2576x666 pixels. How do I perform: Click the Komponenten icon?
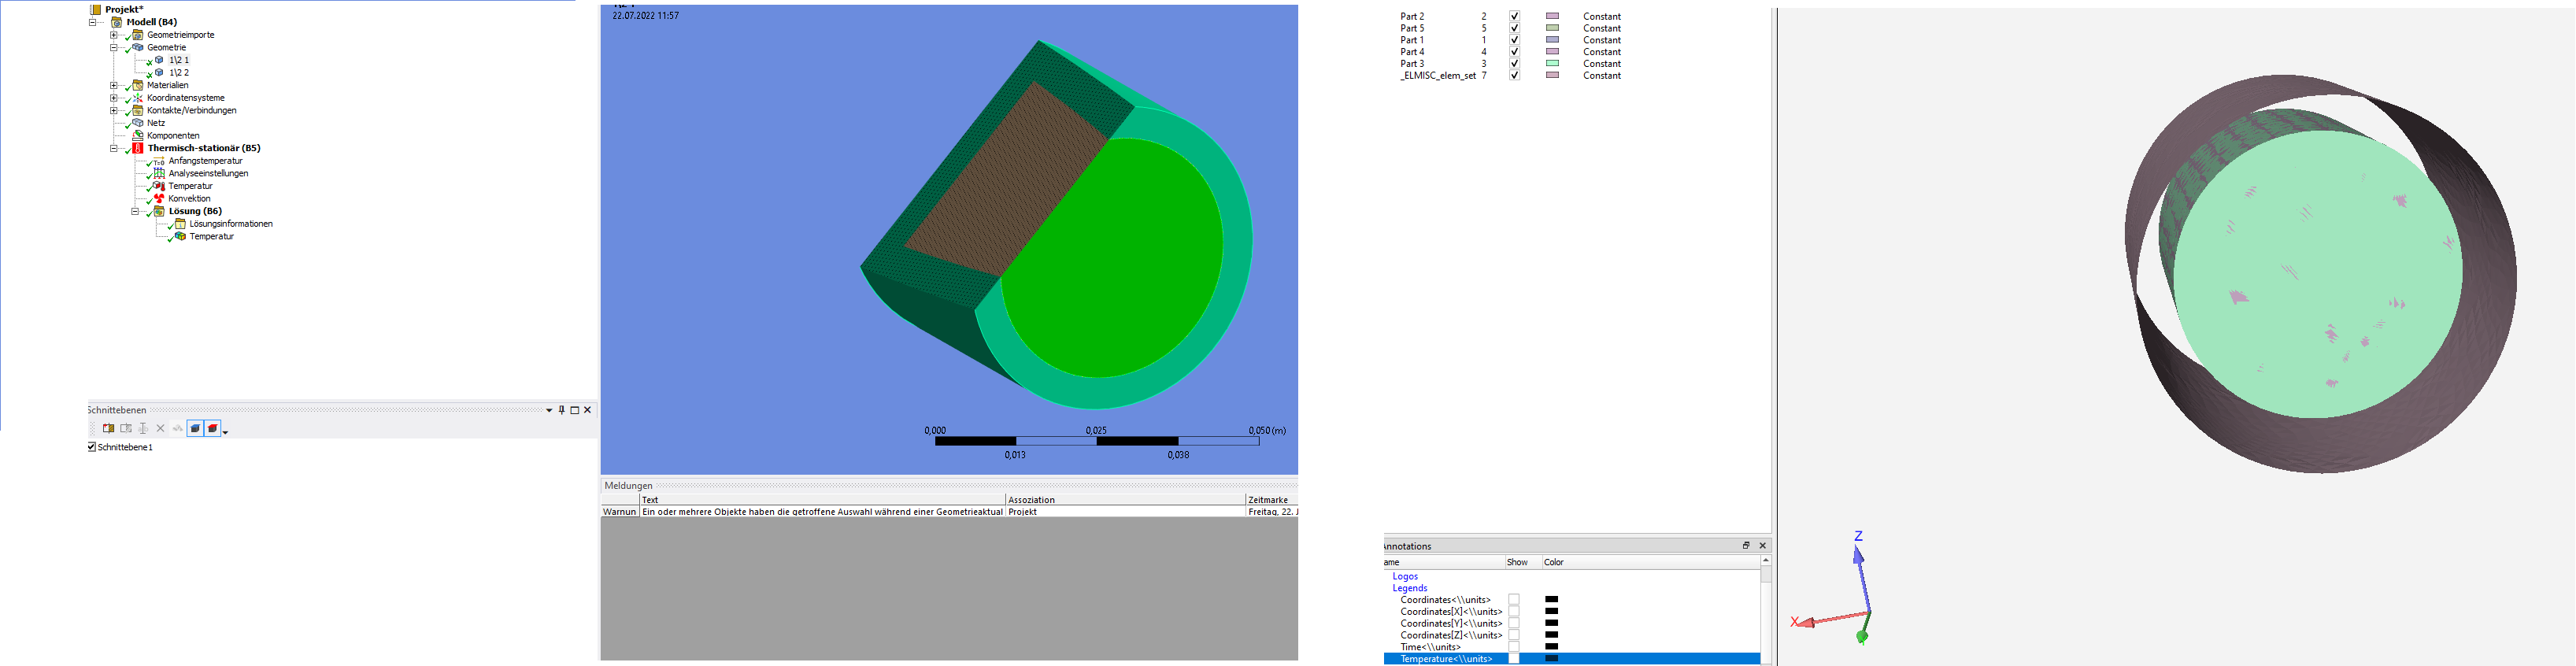click(x=138, y=135)
